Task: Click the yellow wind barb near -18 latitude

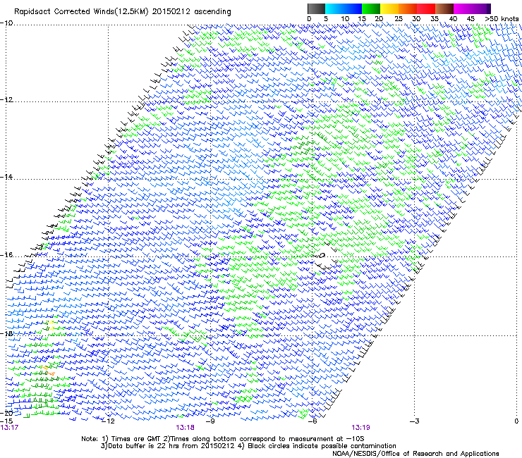Action: coord(51,326)
